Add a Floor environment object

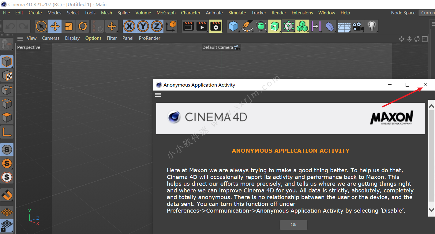344,26
